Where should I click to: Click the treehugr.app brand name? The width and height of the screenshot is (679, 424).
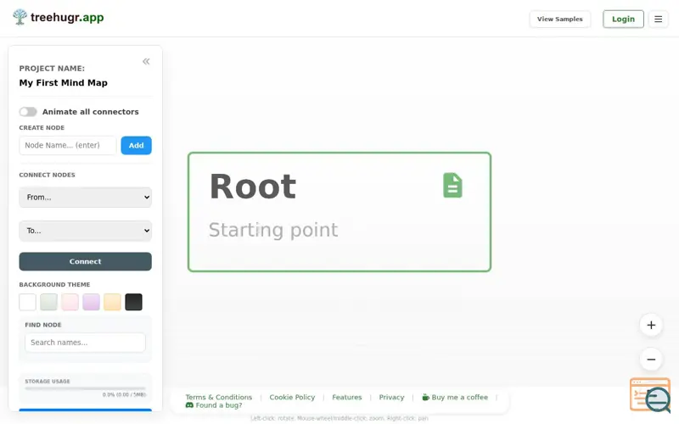(x=67, y=17)
